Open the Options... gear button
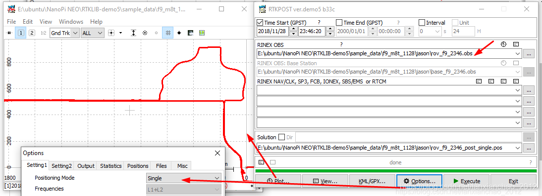The image size is (542, 196). coord(419,181)
